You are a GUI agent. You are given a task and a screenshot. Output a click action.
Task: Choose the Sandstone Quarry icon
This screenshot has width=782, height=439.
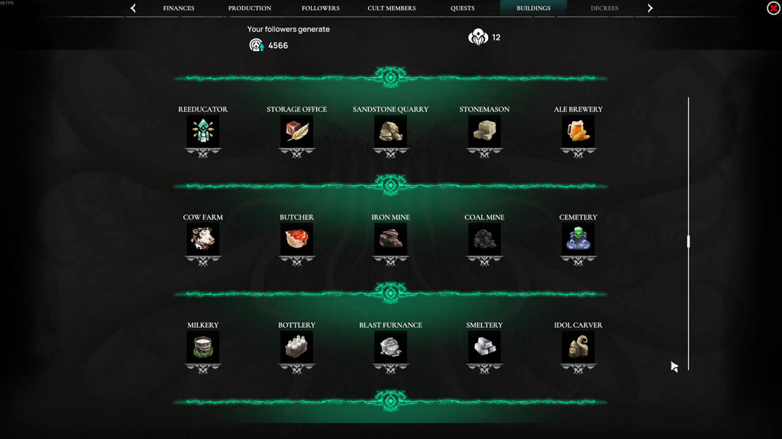(x=390, y=131)
